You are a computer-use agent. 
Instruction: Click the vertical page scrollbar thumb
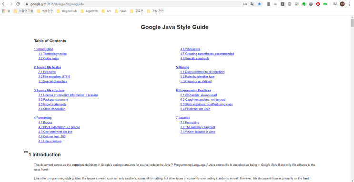coord(352,23)
